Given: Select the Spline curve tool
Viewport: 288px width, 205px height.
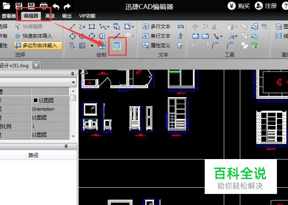Looking at the screenshot, I should (x=72, y=46).
